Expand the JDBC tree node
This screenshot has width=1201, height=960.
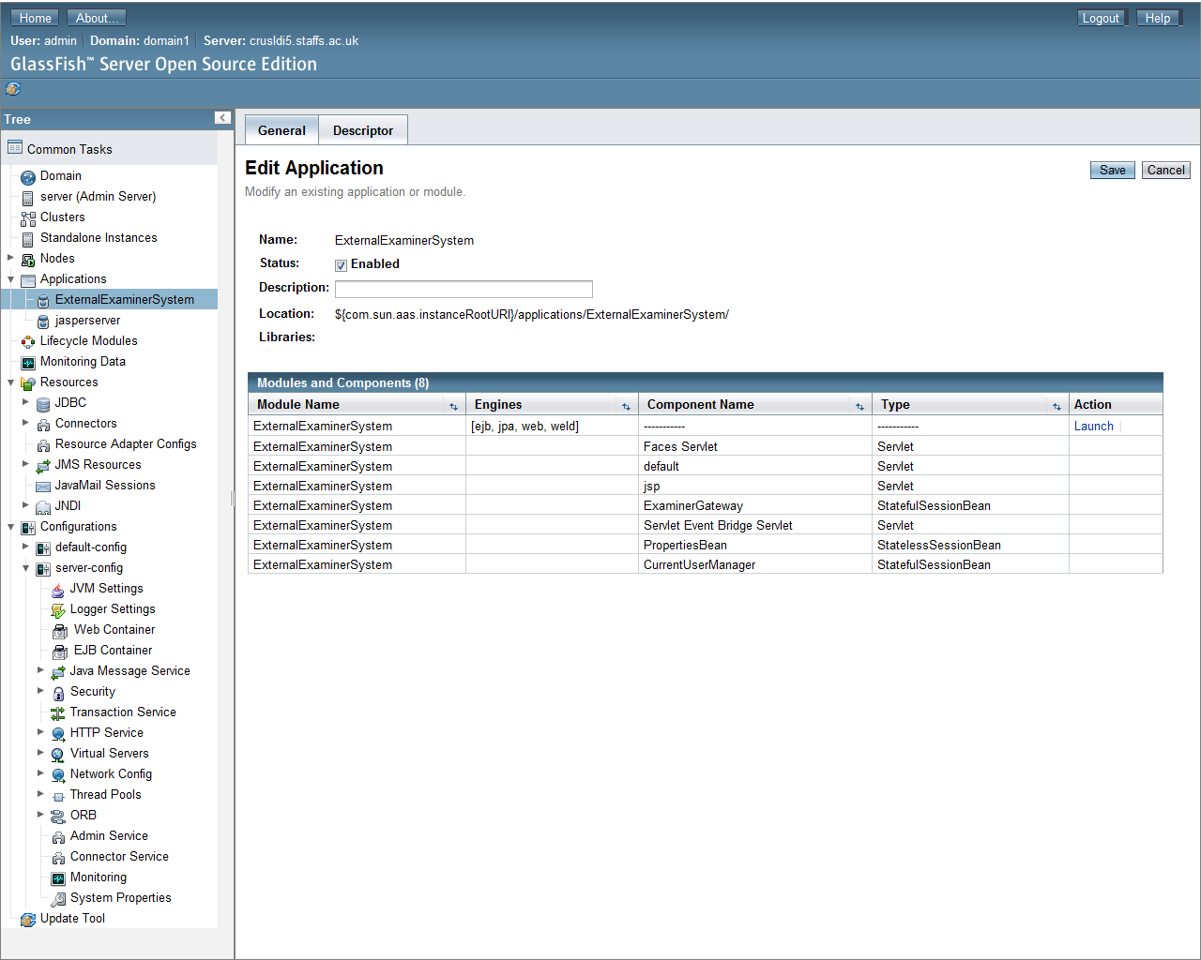coord(25,402)
